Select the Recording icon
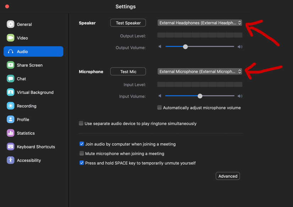The width and height of the screenshot is (293, 207). pyautogui.click(x=10, y=106)
